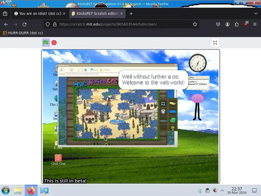The width and height of the screenshot is (261, 196).
Task: Click the green flag to start project
Action: 46,43
